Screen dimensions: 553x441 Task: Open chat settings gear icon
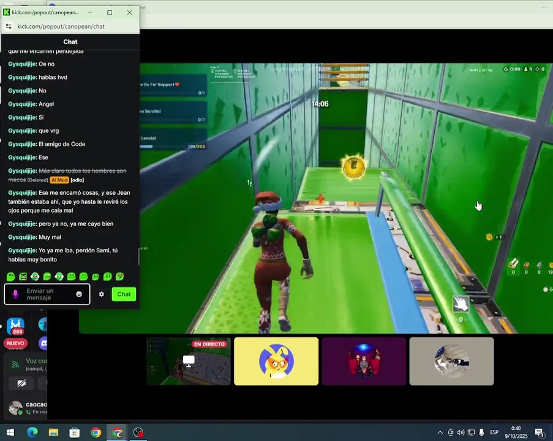[102, 294]
